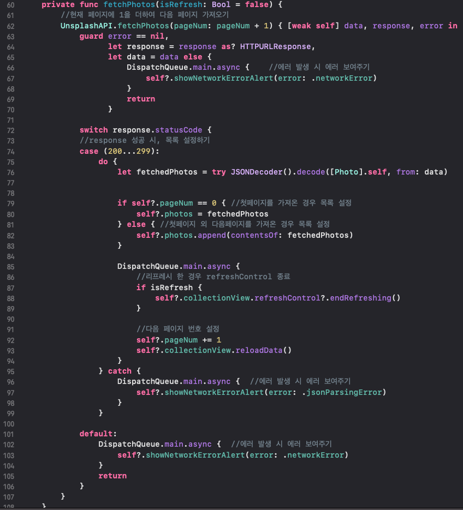
Task: Click 'reloadData' on line 93
Action: 259,350
